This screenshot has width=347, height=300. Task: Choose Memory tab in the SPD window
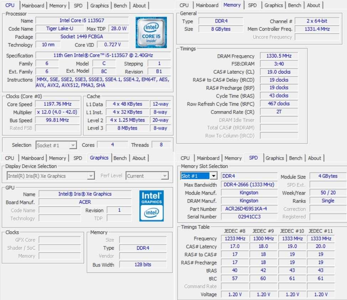[x=233, y=158]
